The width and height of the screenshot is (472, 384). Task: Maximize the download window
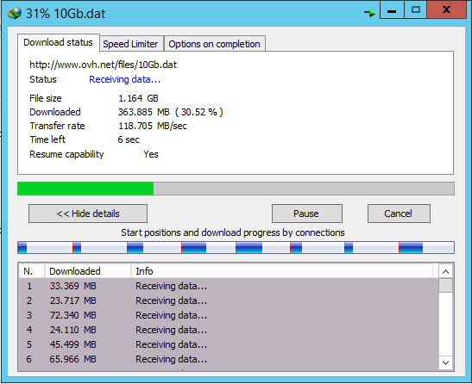(415, 10)
